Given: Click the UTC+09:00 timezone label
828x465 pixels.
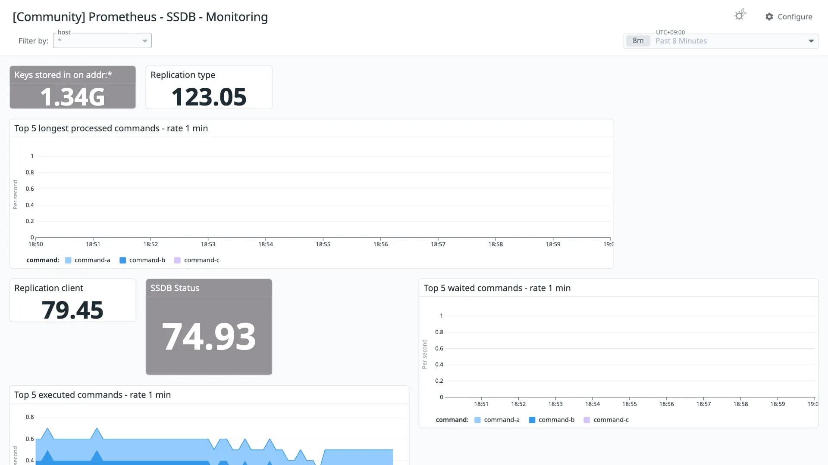Looking at the screenshot, I should (x=670, y=32).
